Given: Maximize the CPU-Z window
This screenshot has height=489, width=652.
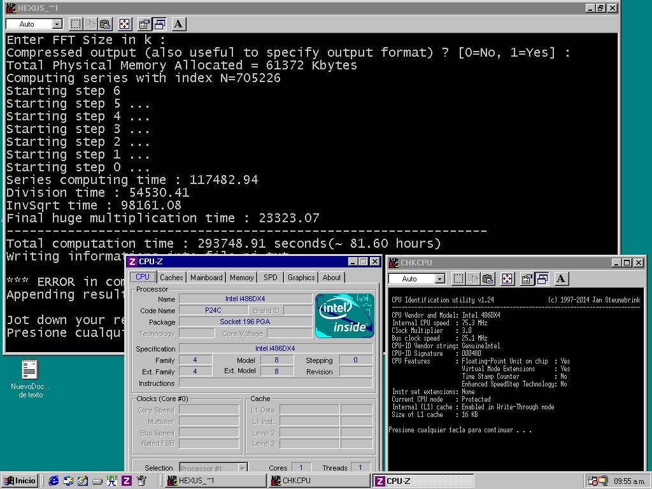Looking at the screenshot, I should click(x=364, y=262).
